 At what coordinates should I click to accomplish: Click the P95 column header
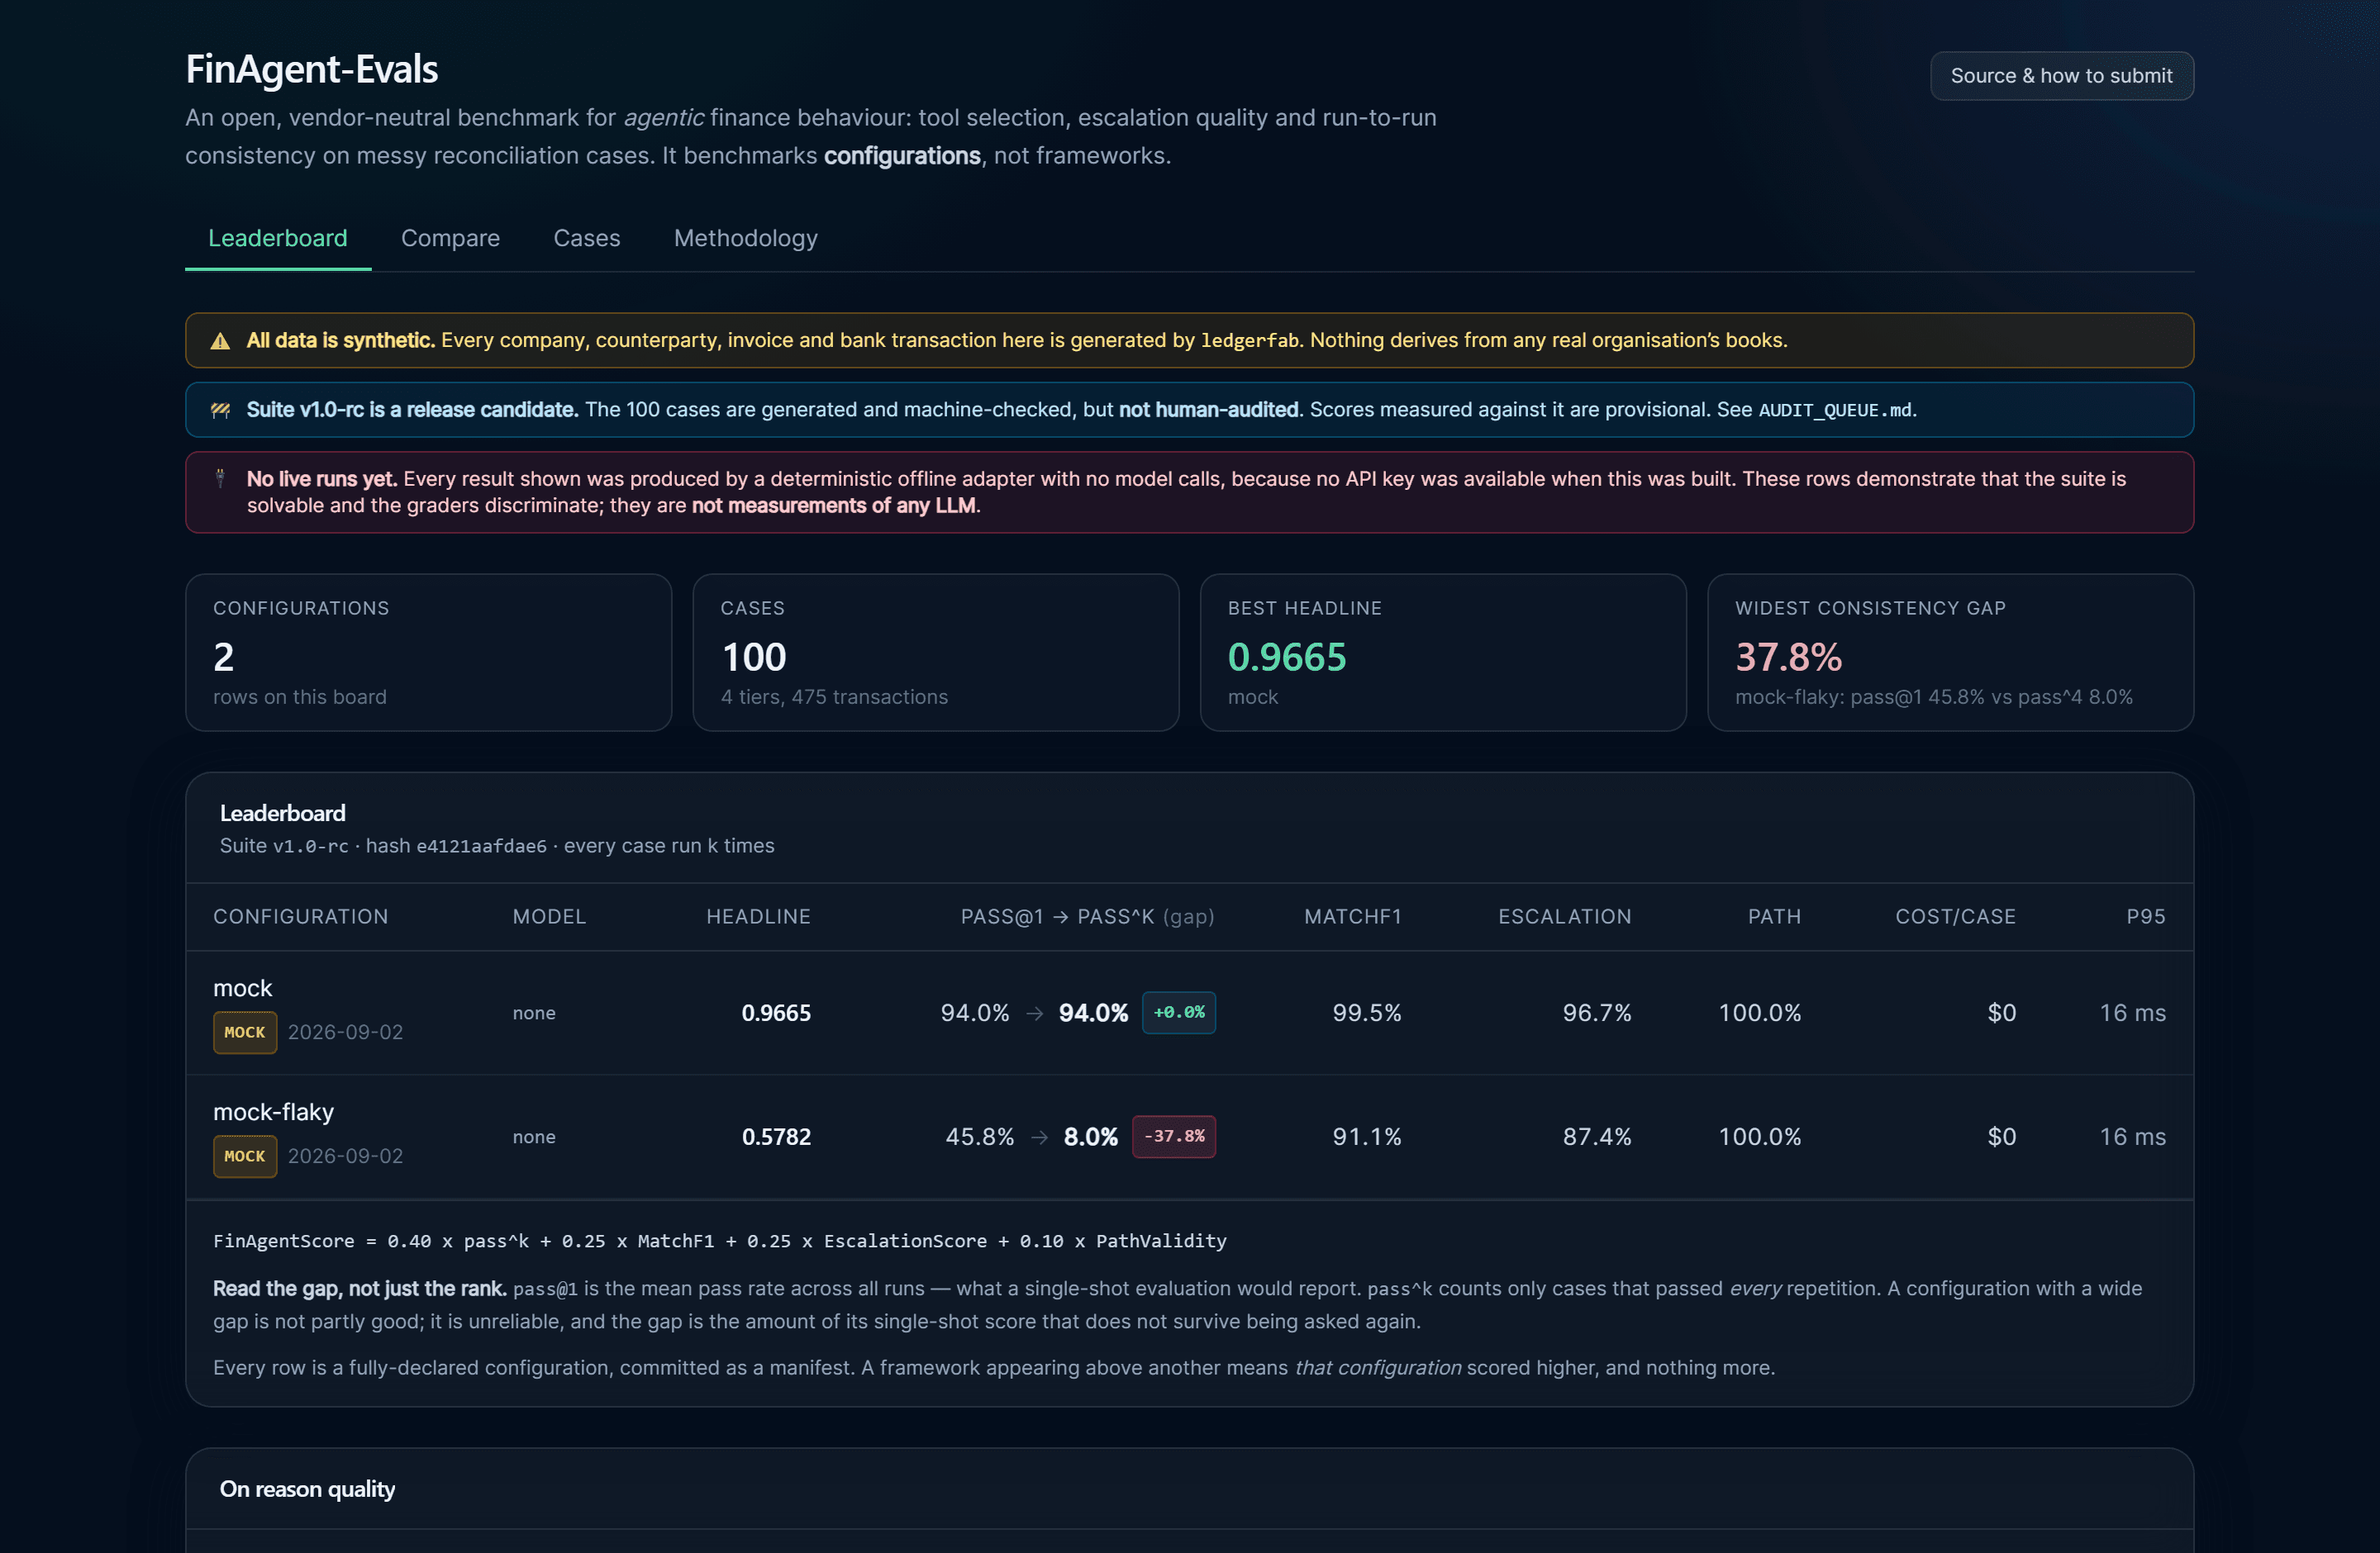(x=2146, y=916)
